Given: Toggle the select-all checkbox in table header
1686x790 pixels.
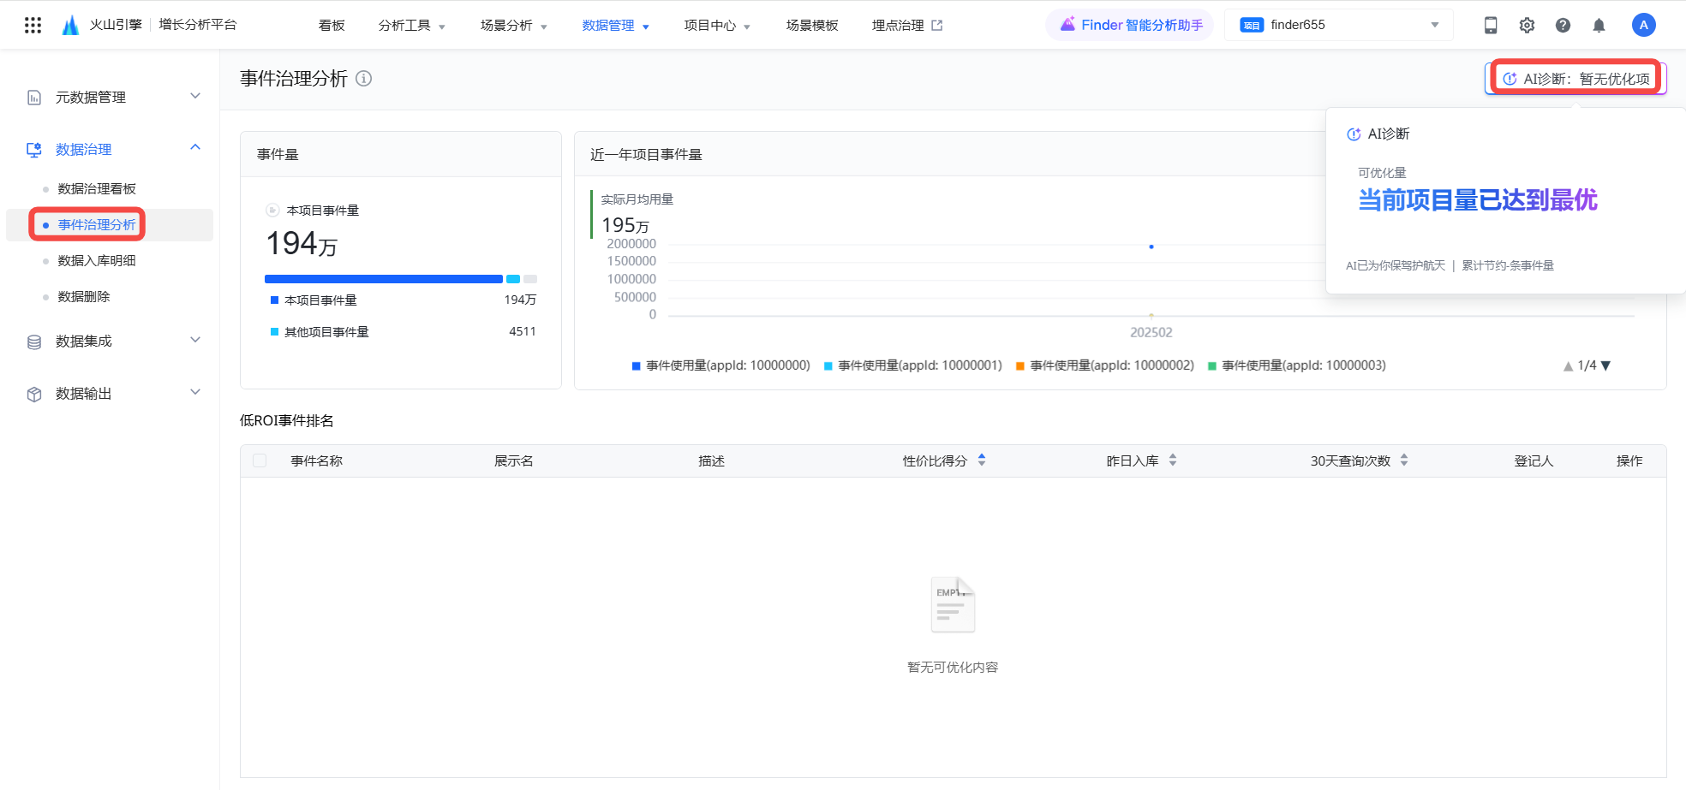Looking at the screenshot, I should point(260,460).
